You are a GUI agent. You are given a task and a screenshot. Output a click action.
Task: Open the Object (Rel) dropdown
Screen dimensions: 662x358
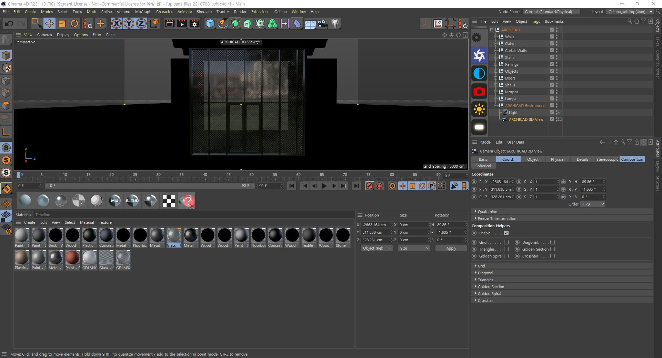[x=377, y=248]
